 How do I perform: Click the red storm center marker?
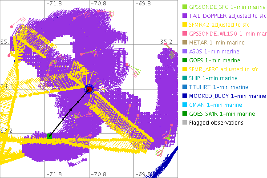[x=89, y=89]
